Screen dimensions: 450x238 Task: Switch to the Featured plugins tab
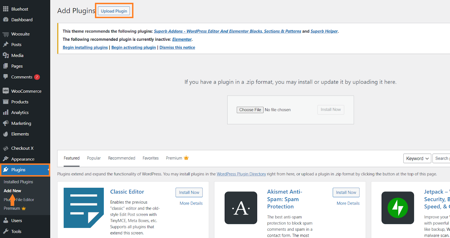coord(72,158)
